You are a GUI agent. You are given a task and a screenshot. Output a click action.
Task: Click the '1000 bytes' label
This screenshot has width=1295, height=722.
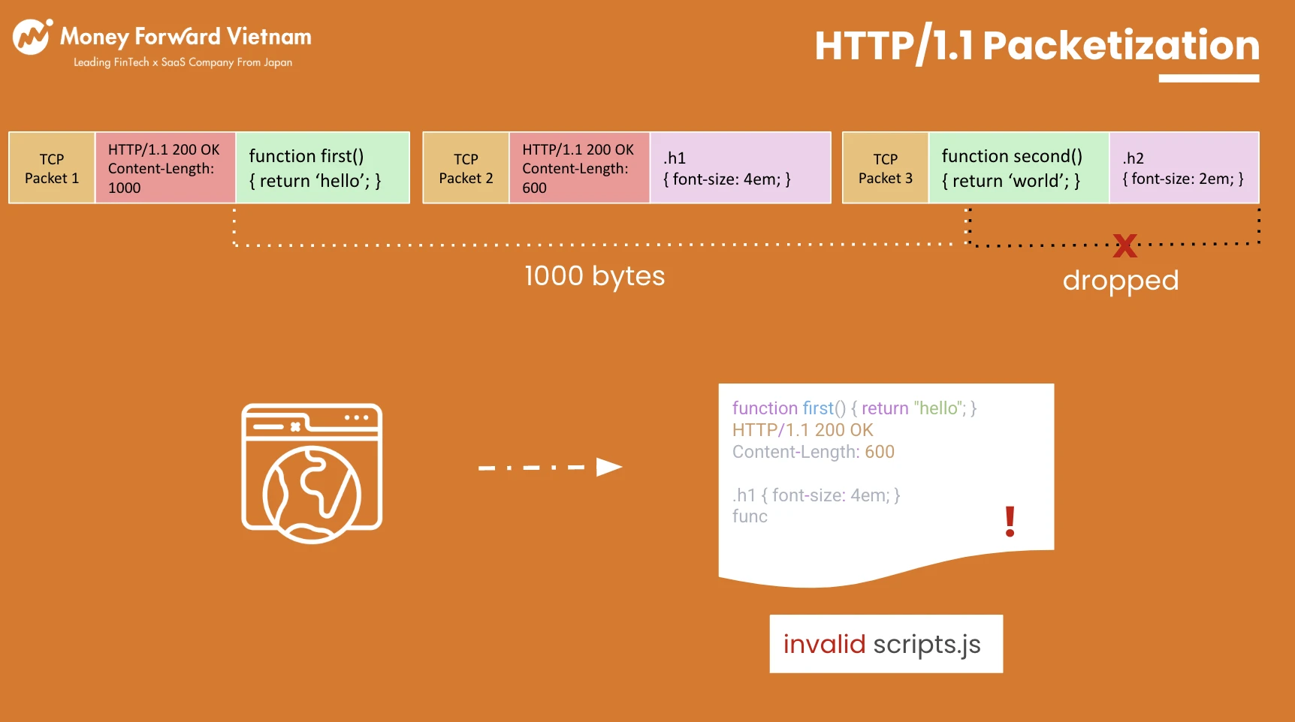pyautogui.click(x=595, y=276)
